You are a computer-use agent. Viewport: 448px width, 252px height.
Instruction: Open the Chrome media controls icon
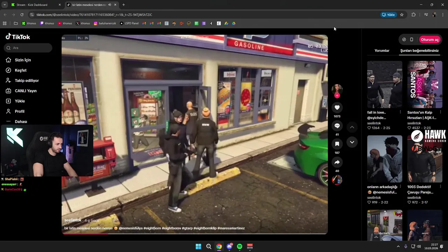click(426, 15)
